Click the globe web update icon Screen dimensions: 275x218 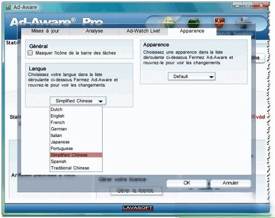(169, 23)
